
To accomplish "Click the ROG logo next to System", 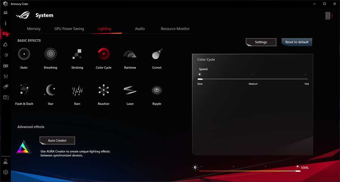I will (23, 15).
